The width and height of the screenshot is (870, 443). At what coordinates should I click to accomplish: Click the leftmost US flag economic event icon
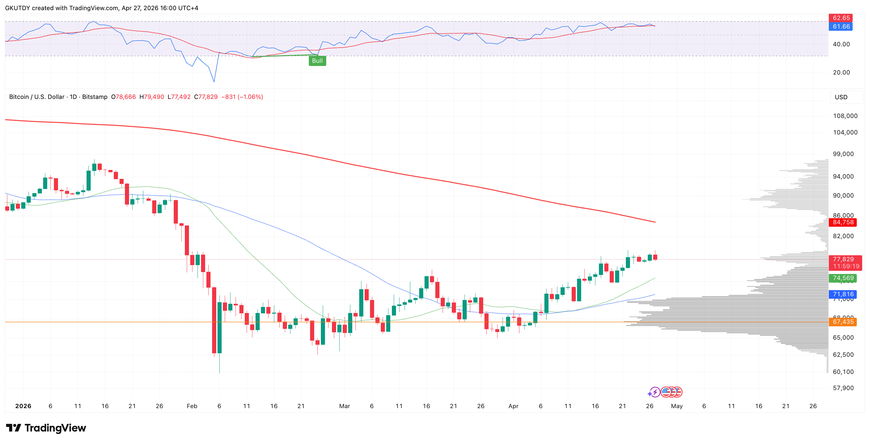click(666, 392)
